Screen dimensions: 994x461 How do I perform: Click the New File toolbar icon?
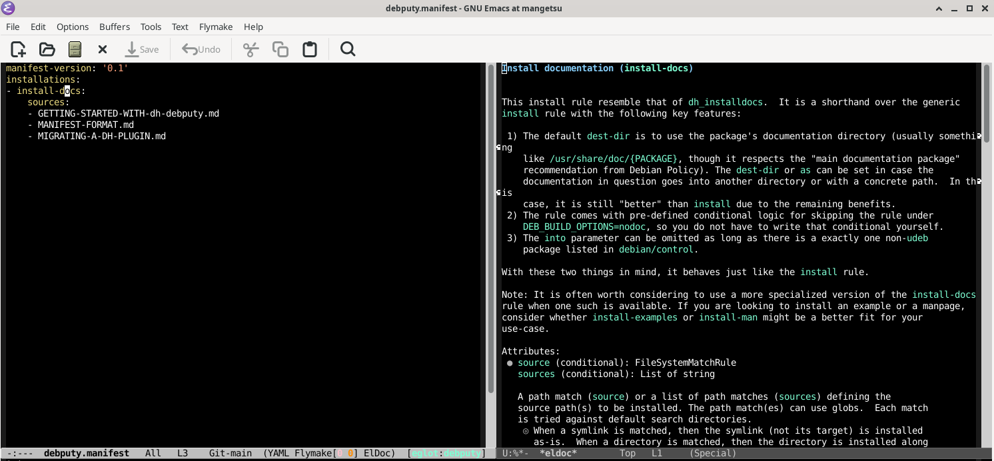(x=18, y=49)
